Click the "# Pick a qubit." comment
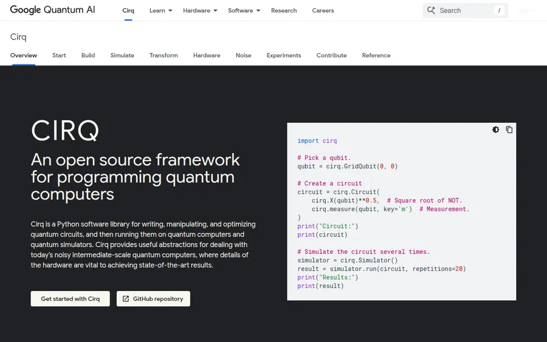The image size is (547, 342). 324,158
